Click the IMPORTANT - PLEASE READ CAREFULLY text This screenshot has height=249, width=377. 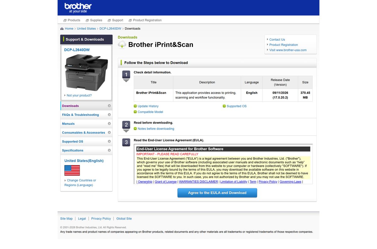pyautogui.click(x=167, y=154)
